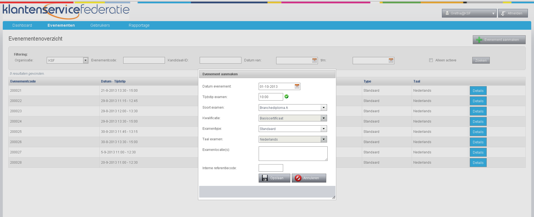Click date cell 30-8-2013 11:45 - 13:15
This screenshot has height=217, width=534.
tap(119, 132)
